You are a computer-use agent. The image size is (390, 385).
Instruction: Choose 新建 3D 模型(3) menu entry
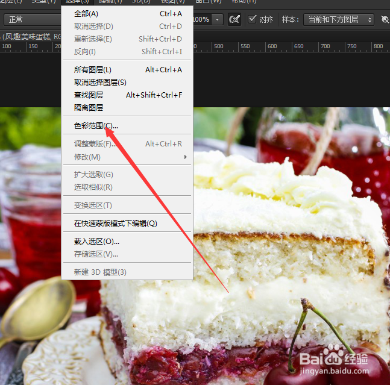click(x=127, y=272)
